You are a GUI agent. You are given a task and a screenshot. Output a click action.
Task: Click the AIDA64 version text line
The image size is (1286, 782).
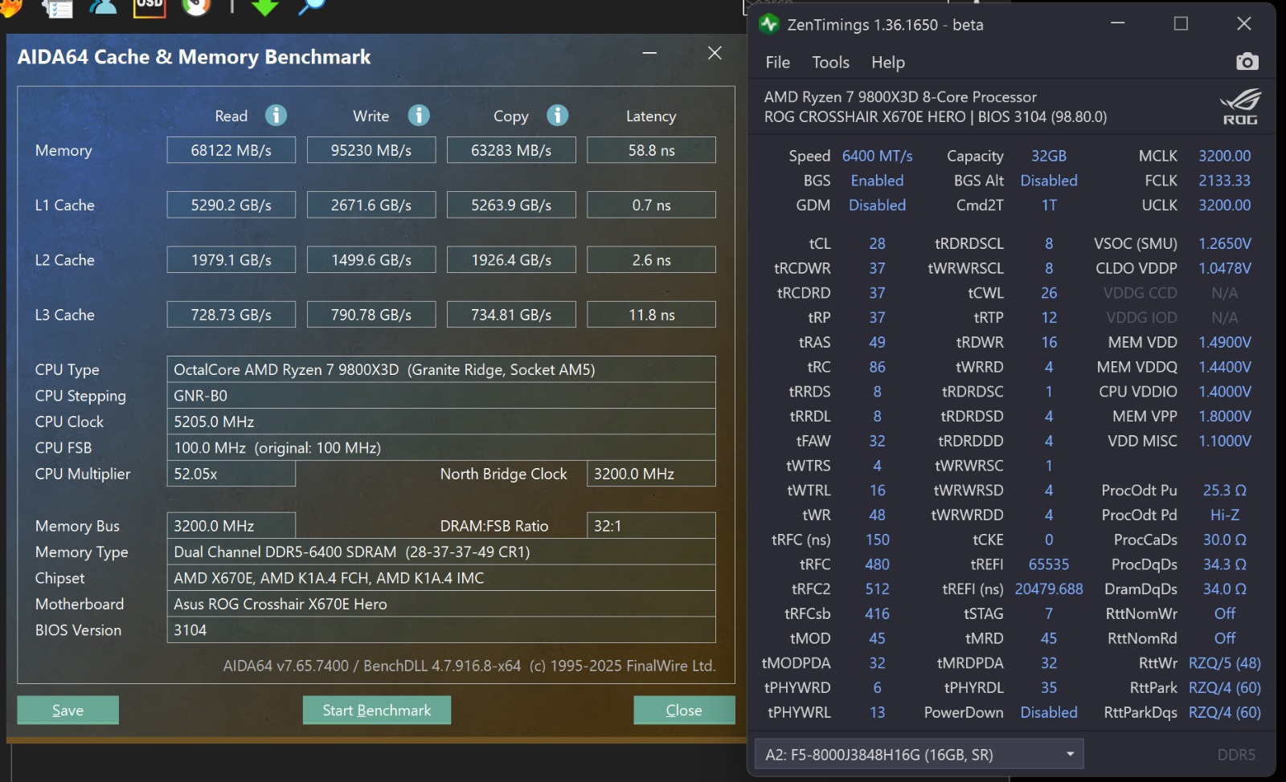click(x=469, y=666)
